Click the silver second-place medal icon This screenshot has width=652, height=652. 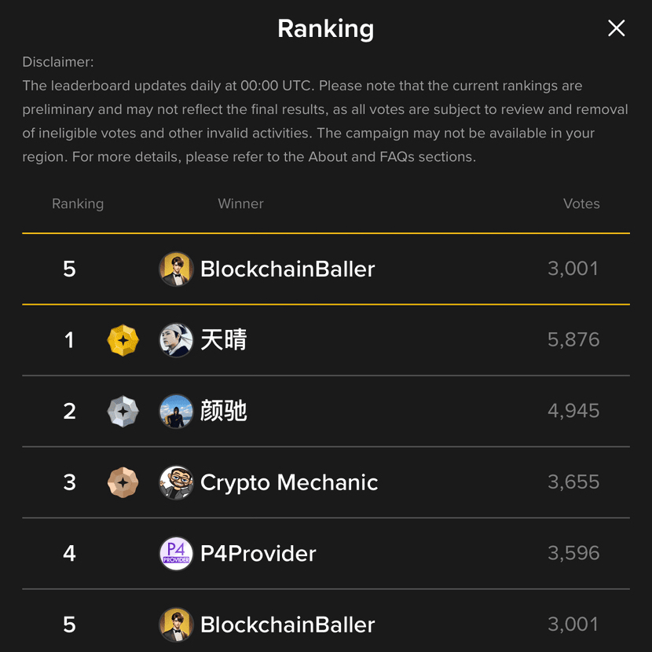[123, 411]
